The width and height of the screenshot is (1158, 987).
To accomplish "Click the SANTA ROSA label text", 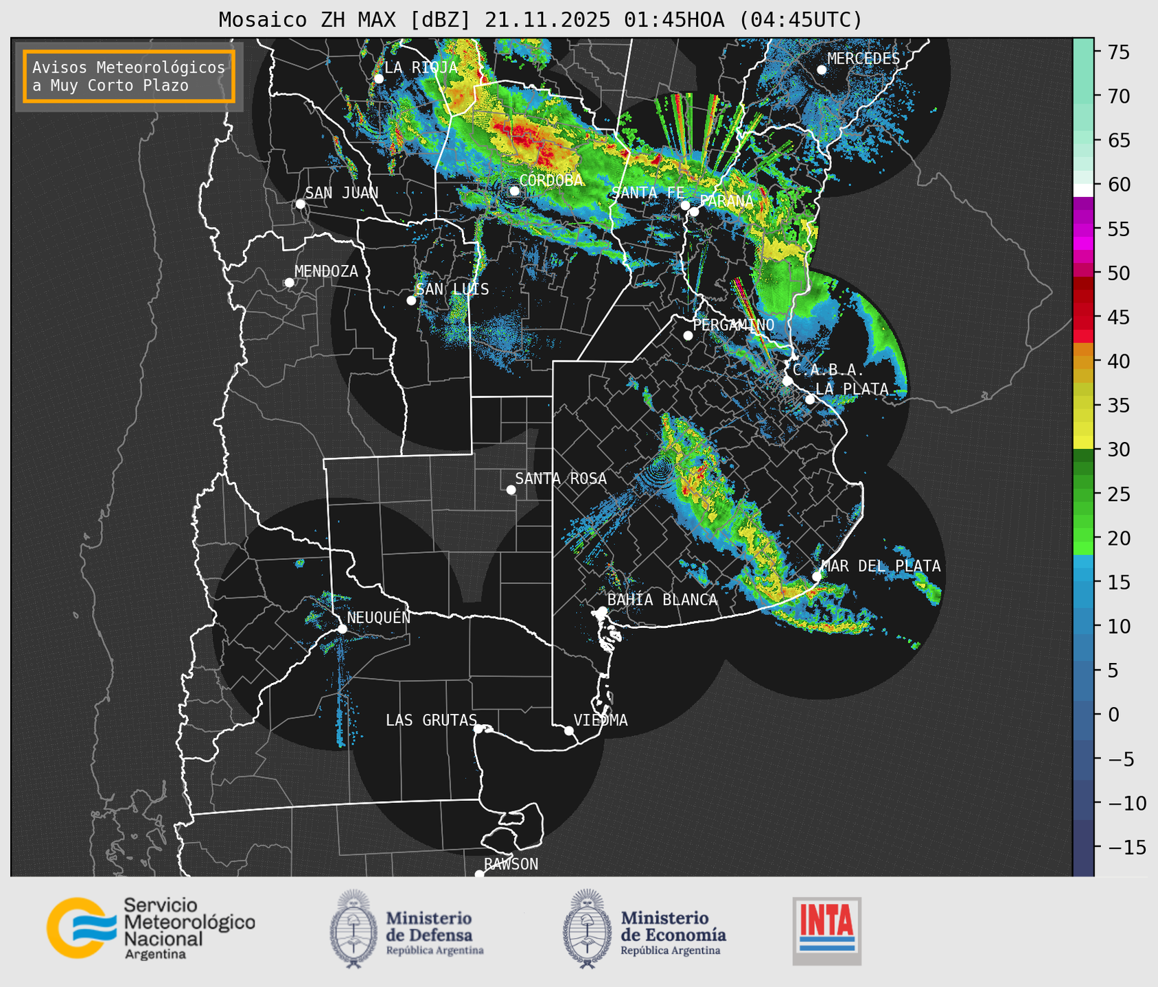I will pyautogui.click(x=561, y=478).
